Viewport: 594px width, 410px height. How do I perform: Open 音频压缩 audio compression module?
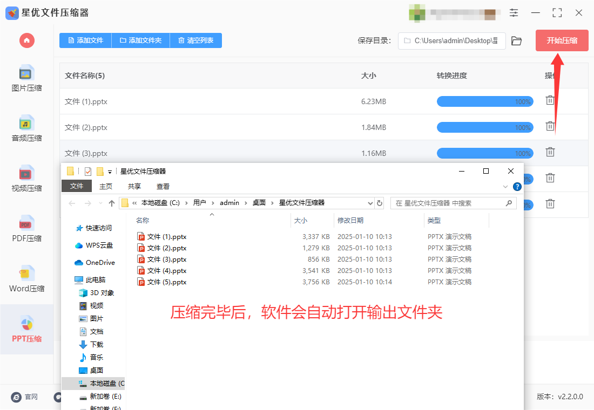coord(26,129)
